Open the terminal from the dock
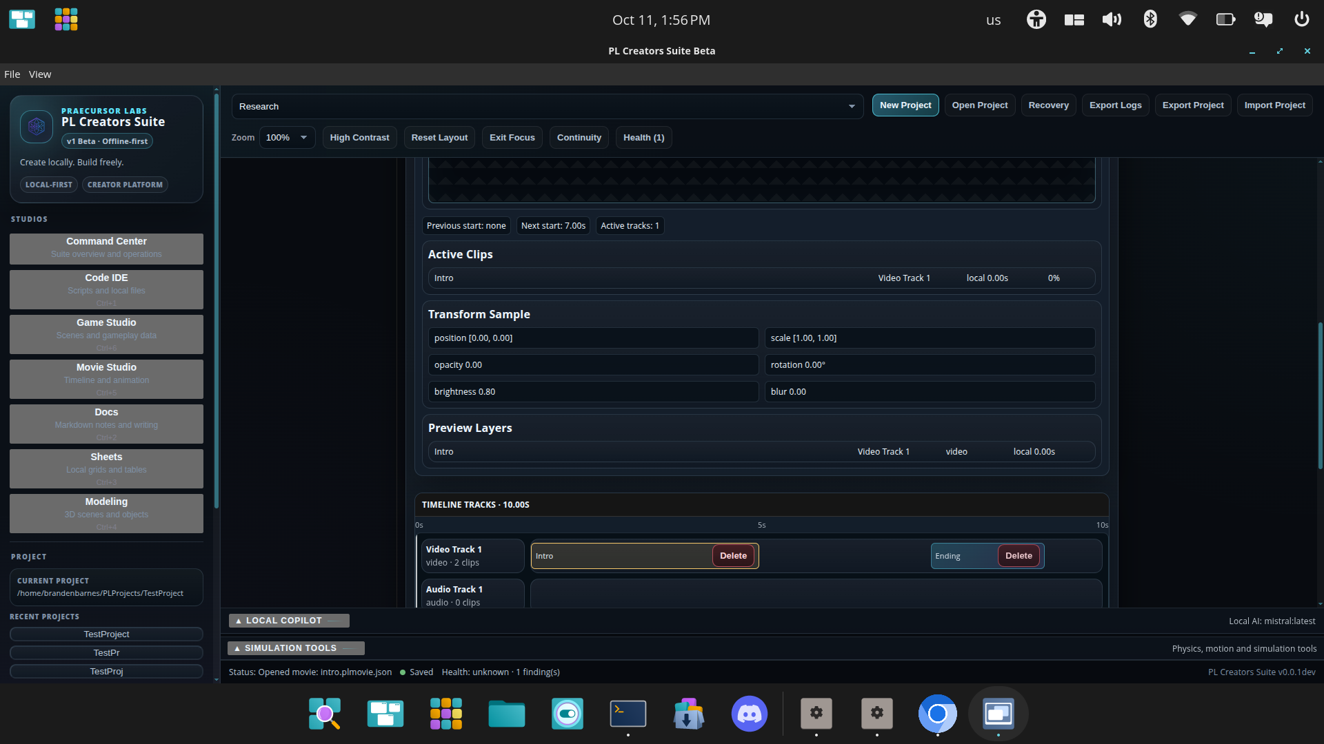The height and width of the screenshot is (744, 1324). pos(628,714)
